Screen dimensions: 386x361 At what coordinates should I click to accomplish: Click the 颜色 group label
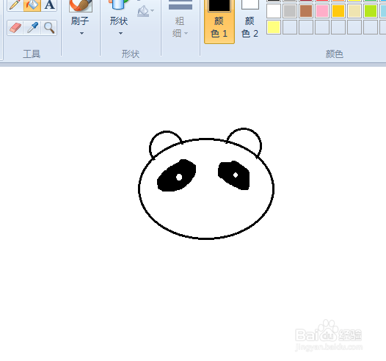point(335,54)
